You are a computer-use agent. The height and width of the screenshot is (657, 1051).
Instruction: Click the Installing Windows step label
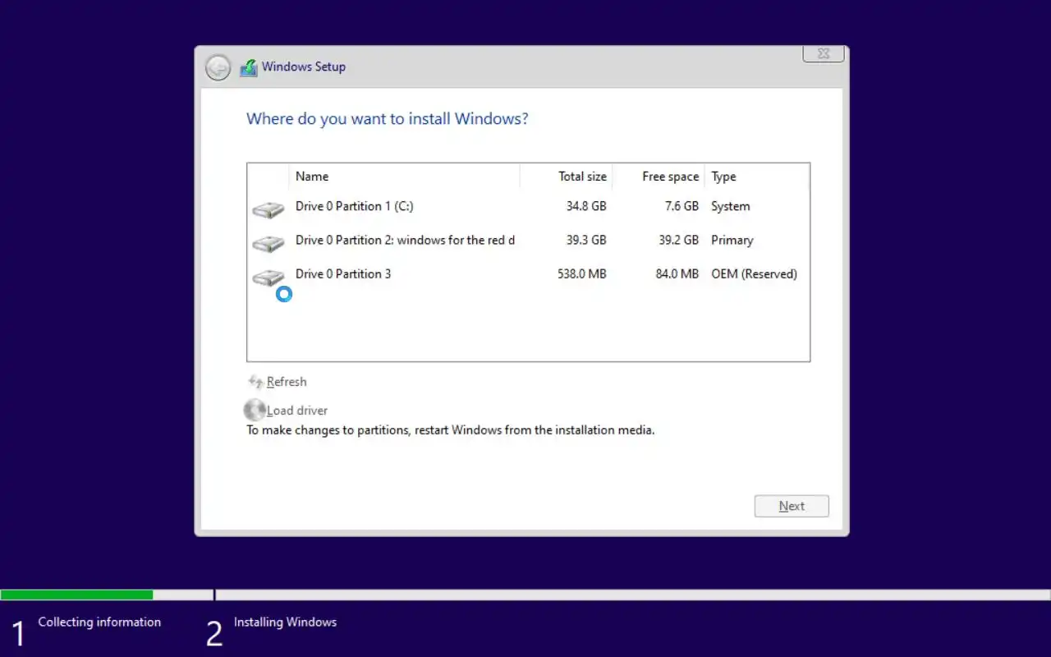point(285,622)
